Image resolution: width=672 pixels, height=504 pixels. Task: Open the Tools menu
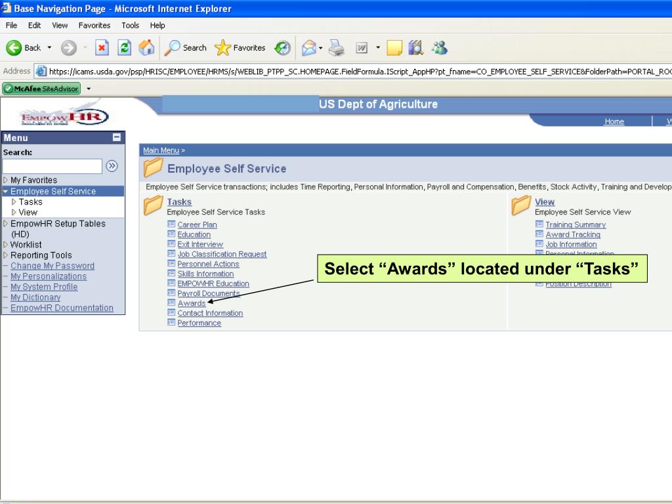130,25
